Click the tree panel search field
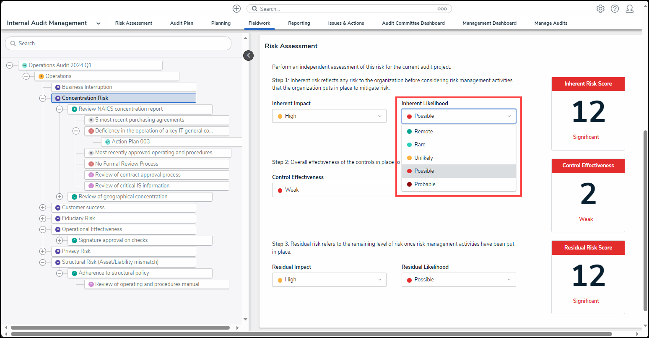Viewport: 649px width, 338px height. (118, 44)
